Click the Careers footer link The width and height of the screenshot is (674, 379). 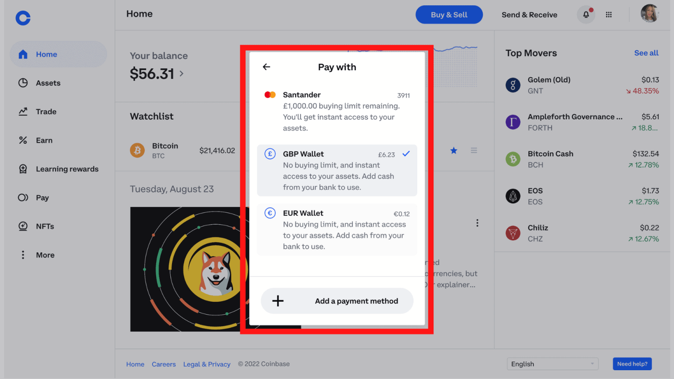164,364
